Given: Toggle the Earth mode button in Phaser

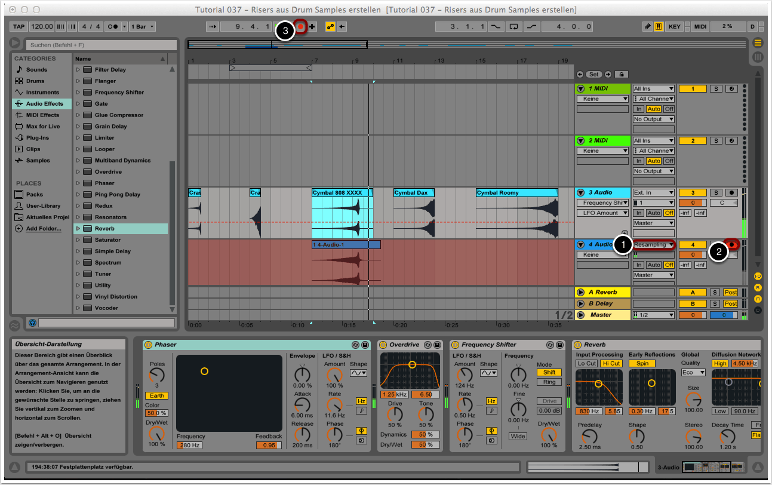Looking at the screenshot, I should 156,395.
